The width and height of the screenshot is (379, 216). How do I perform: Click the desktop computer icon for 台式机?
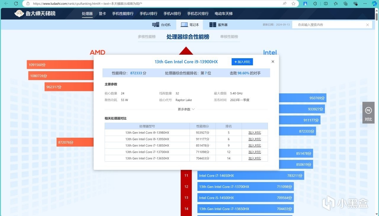click(x=156, y=25)
